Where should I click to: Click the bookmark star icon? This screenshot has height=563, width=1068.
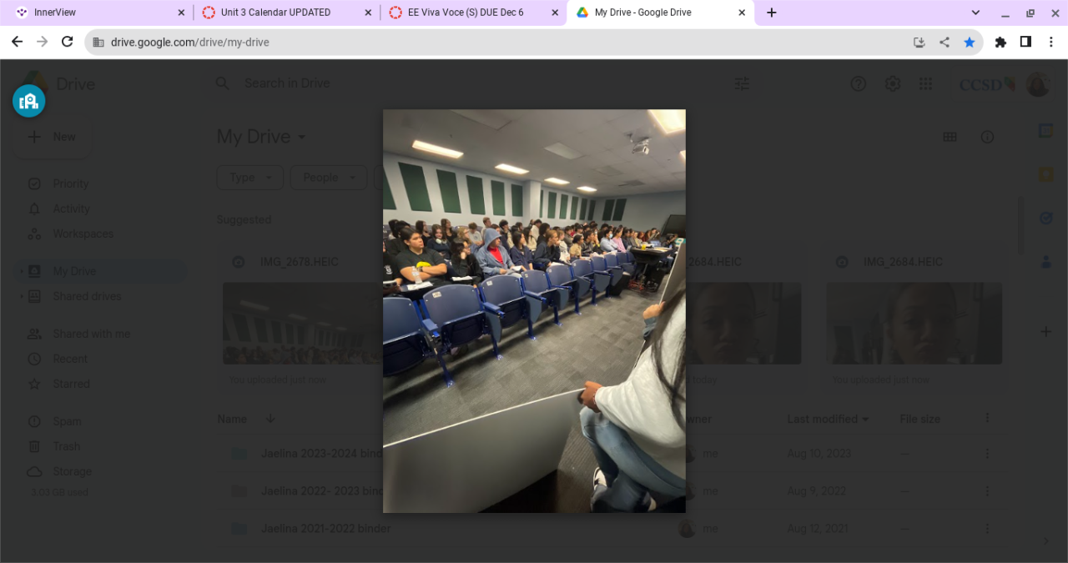970,42
